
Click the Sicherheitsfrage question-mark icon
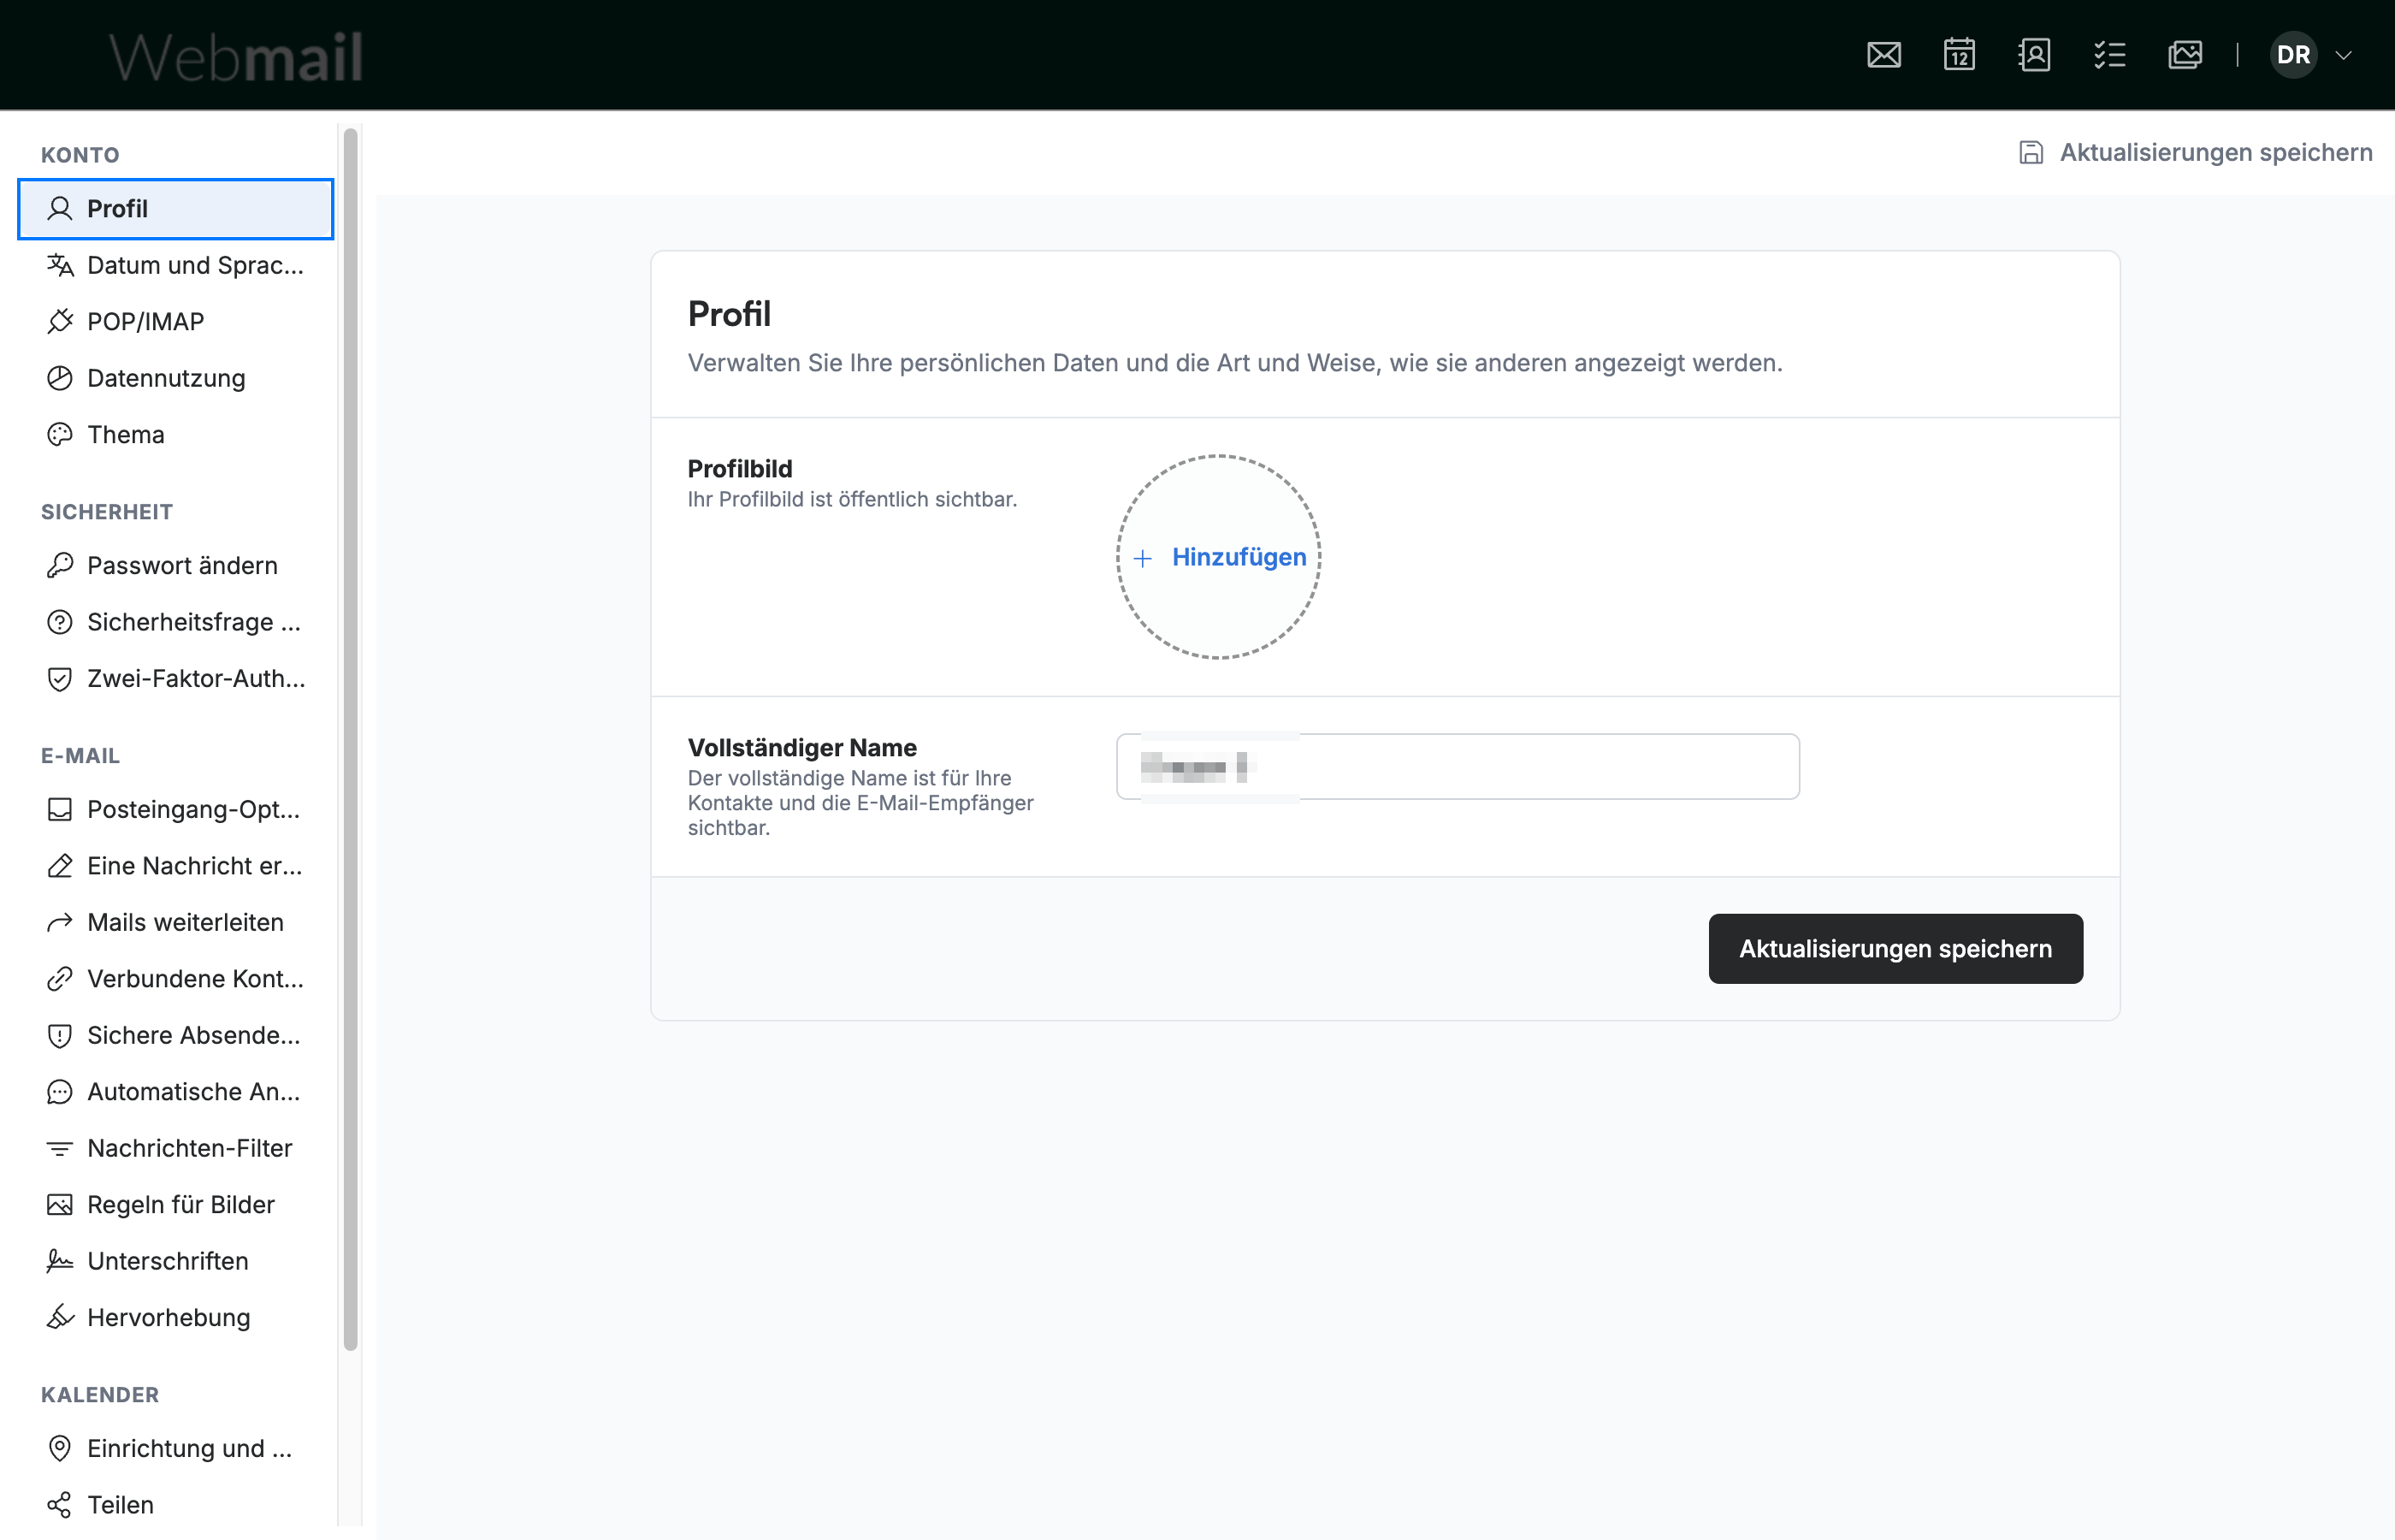tap(60, 622)
